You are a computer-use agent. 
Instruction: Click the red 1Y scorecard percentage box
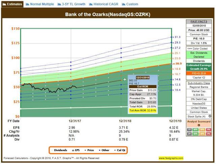[x=209, y=130]
